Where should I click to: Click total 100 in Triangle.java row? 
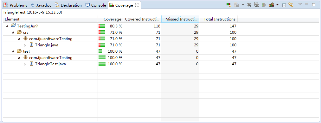click(233, 45)
